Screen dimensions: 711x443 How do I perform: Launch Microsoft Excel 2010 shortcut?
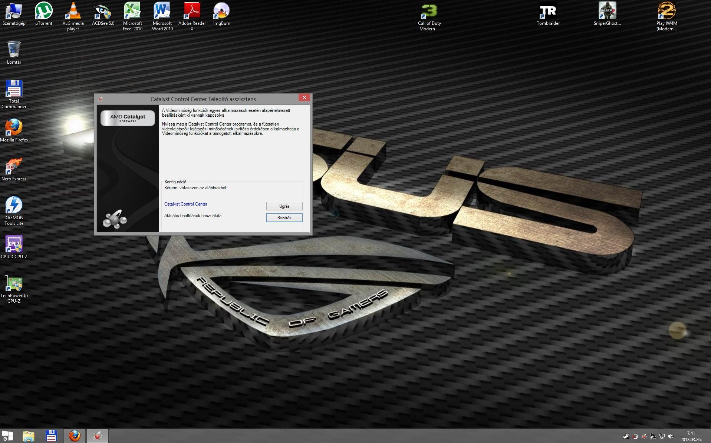tap(133, 17)
